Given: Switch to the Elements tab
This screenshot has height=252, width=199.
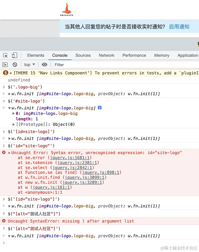Looking at the screenshot, I should [35, 55].
